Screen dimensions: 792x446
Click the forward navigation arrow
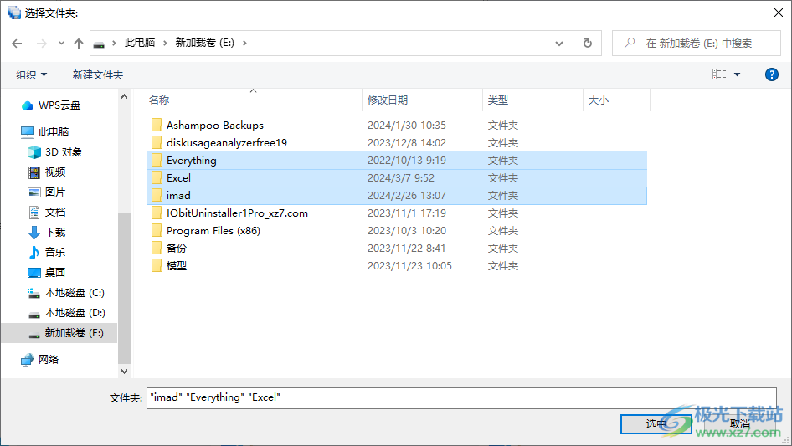tap(41, 44)
